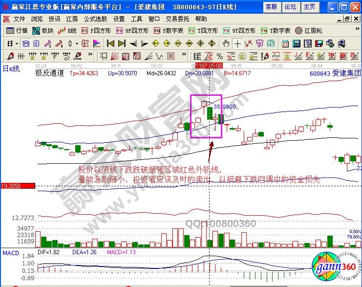
Task: Select the crosshair cursor tool
Action: tap(237, 43)
